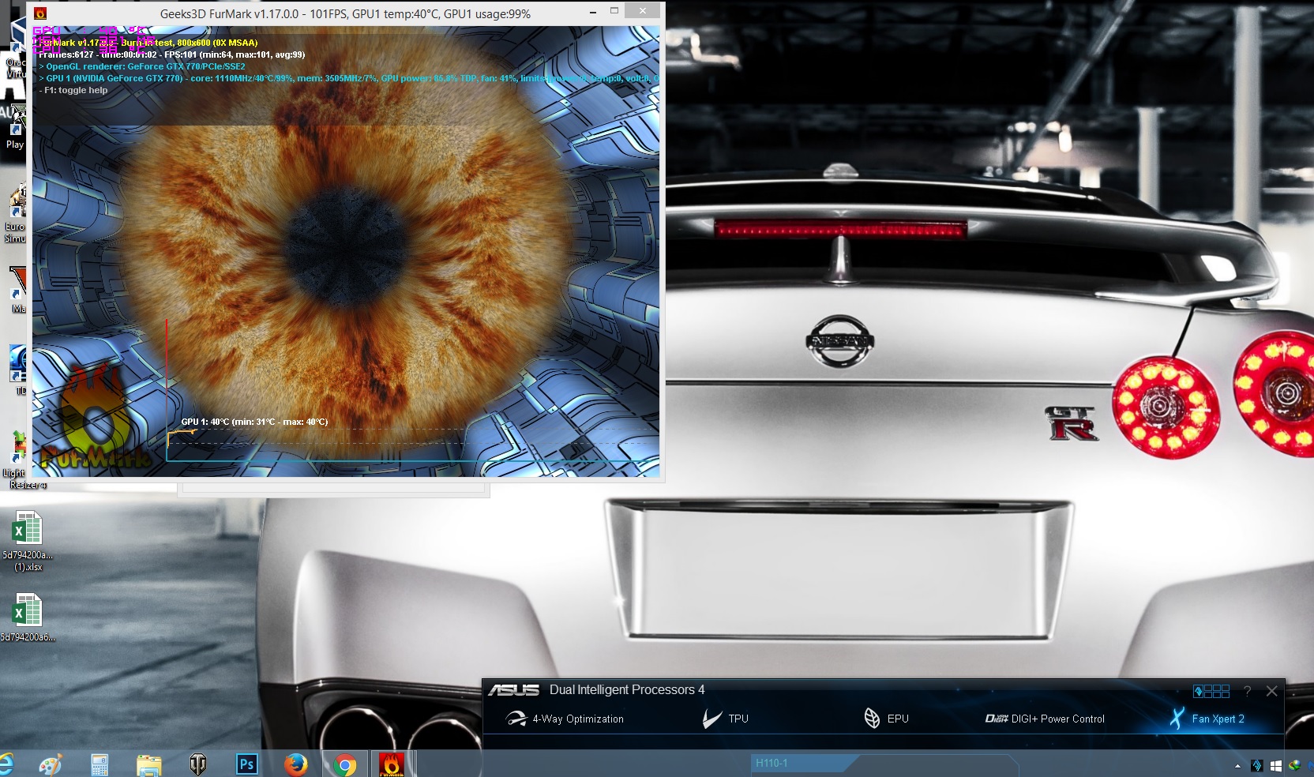Screen dimensions: 1314x777
Task: Launch Paint from the taskbar
Action: click(x=51, y=764)
